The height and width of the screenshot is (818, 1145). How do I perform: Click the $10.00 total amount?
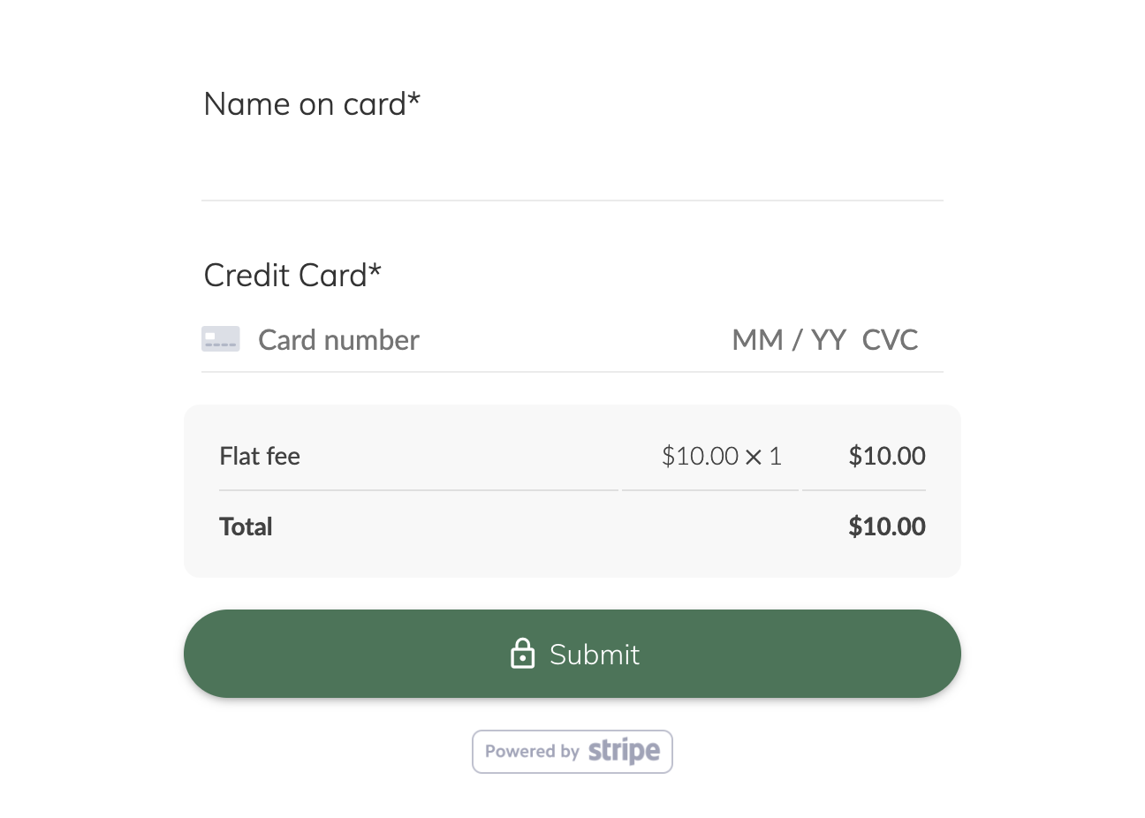pyautogui.click(x=887, y=526)
